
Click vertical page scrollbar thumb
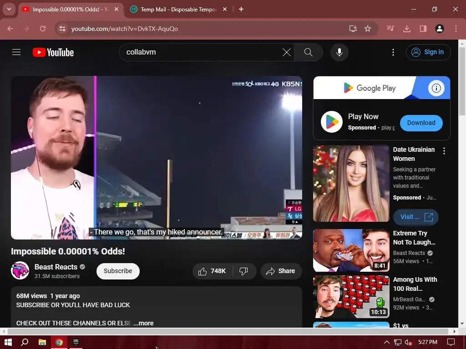coord(462,81)
